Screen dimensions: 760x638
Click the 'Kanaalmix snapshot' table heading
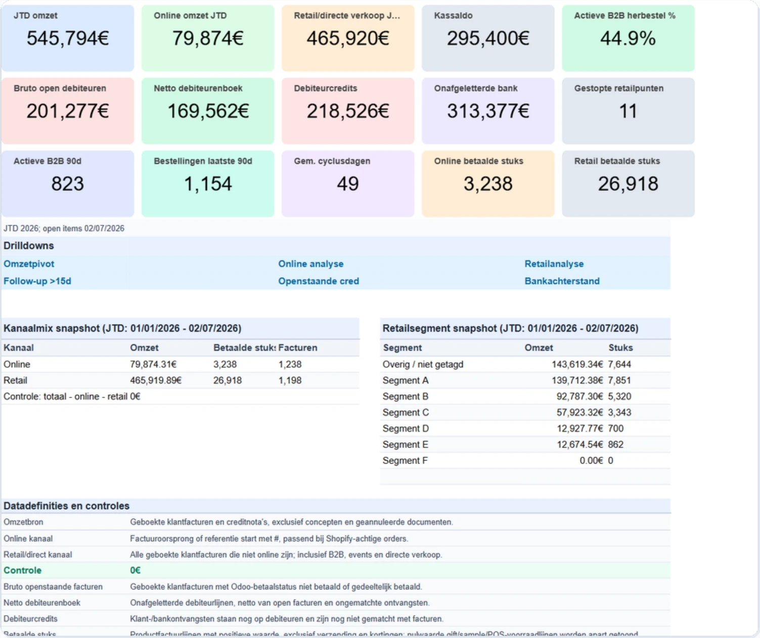122,328
